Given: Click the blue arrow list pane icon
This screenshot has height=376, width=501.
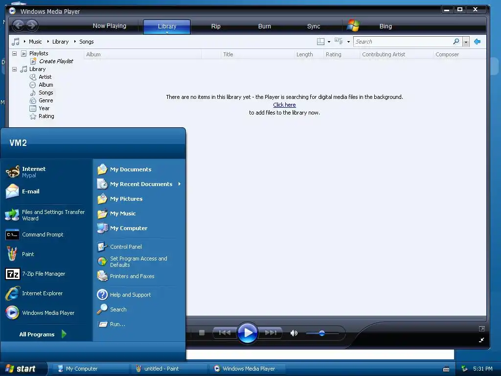Looking at the screenshot, I should pos(478,42).
